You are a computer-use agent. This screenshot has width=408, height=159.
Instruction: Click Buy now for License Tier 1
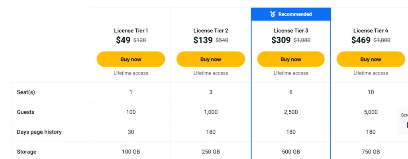click(131, 59)
